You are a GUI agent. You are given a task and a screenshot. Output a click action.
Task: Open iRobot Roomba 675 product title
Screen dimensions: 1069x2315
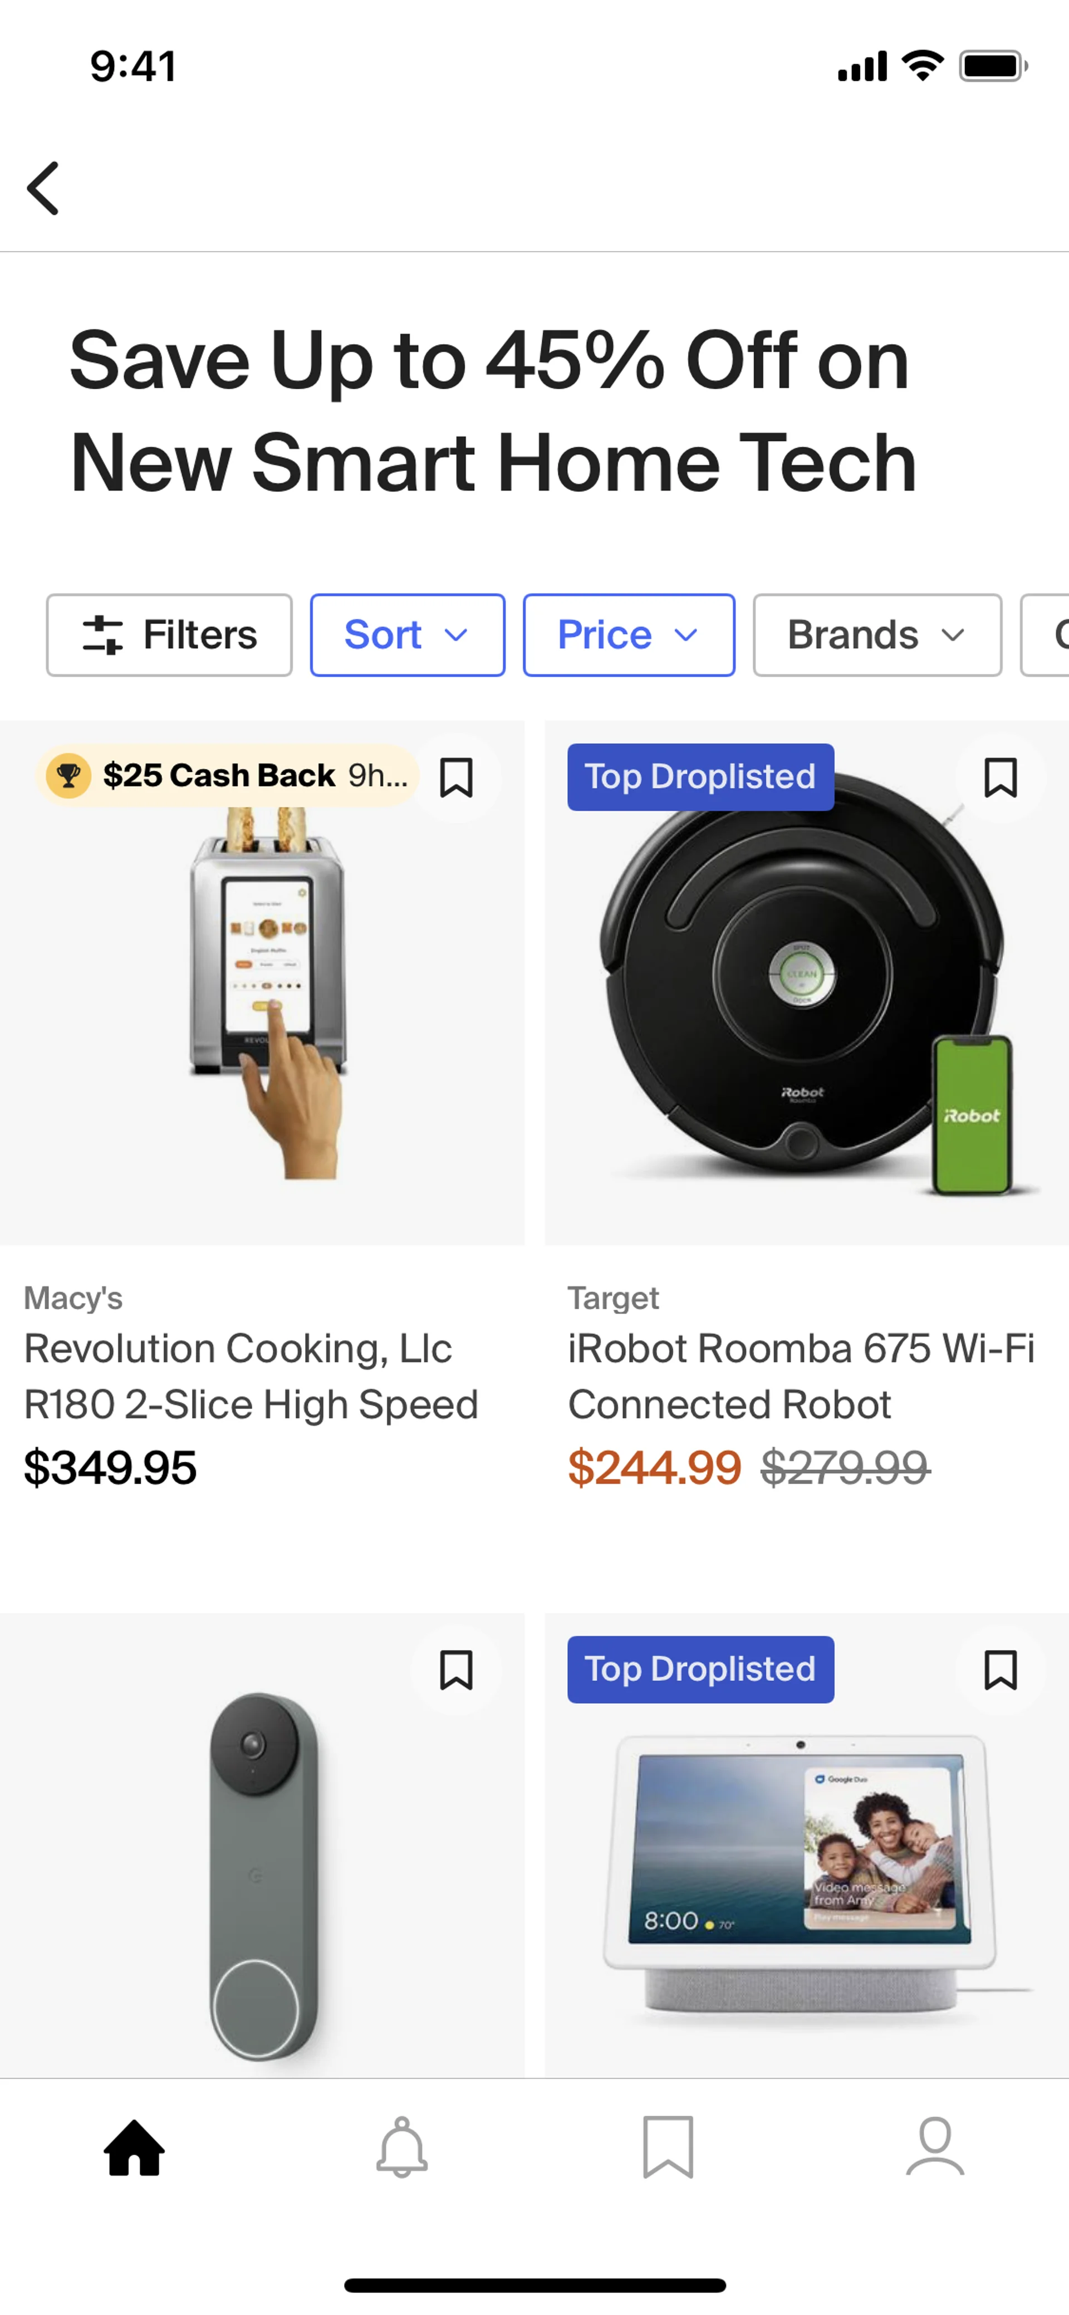pos(801,1376)
